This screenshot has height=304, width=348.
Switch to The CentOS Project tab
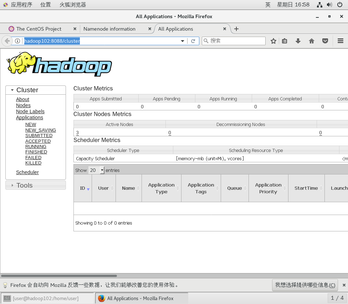tap(39, 29)
